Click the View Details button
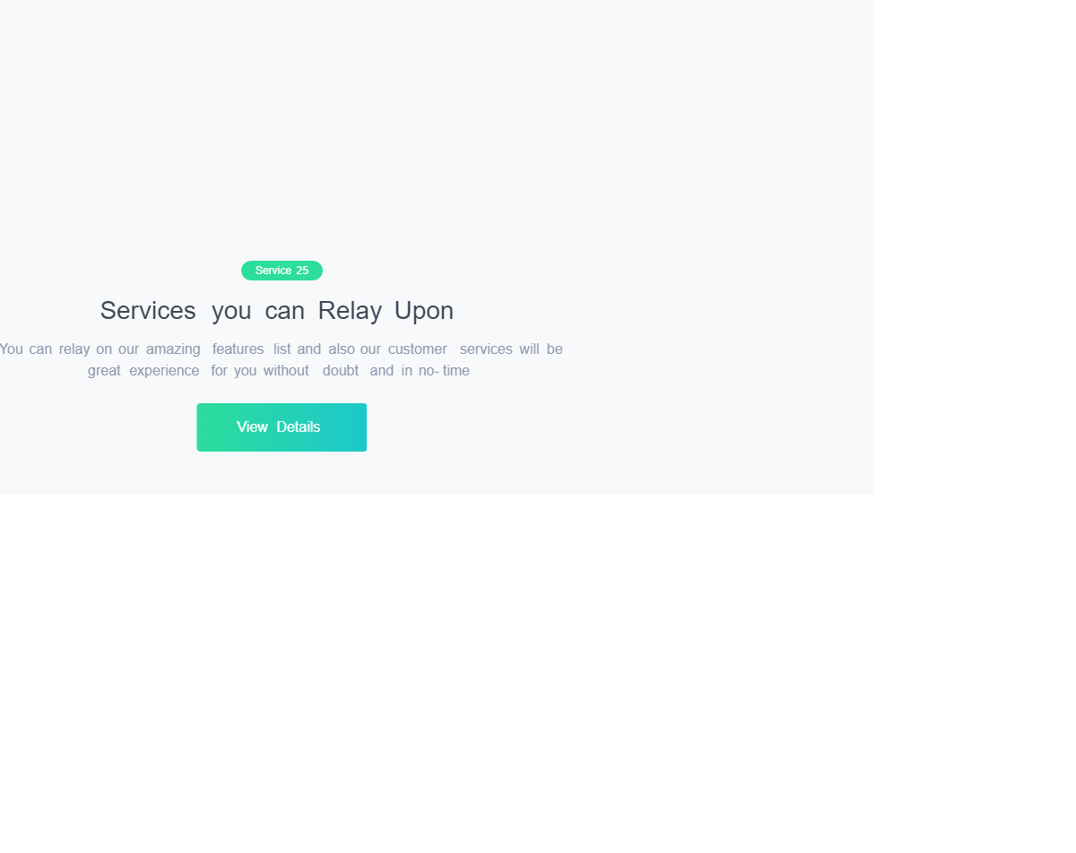1076x853 pixels. tap(282, 427)
